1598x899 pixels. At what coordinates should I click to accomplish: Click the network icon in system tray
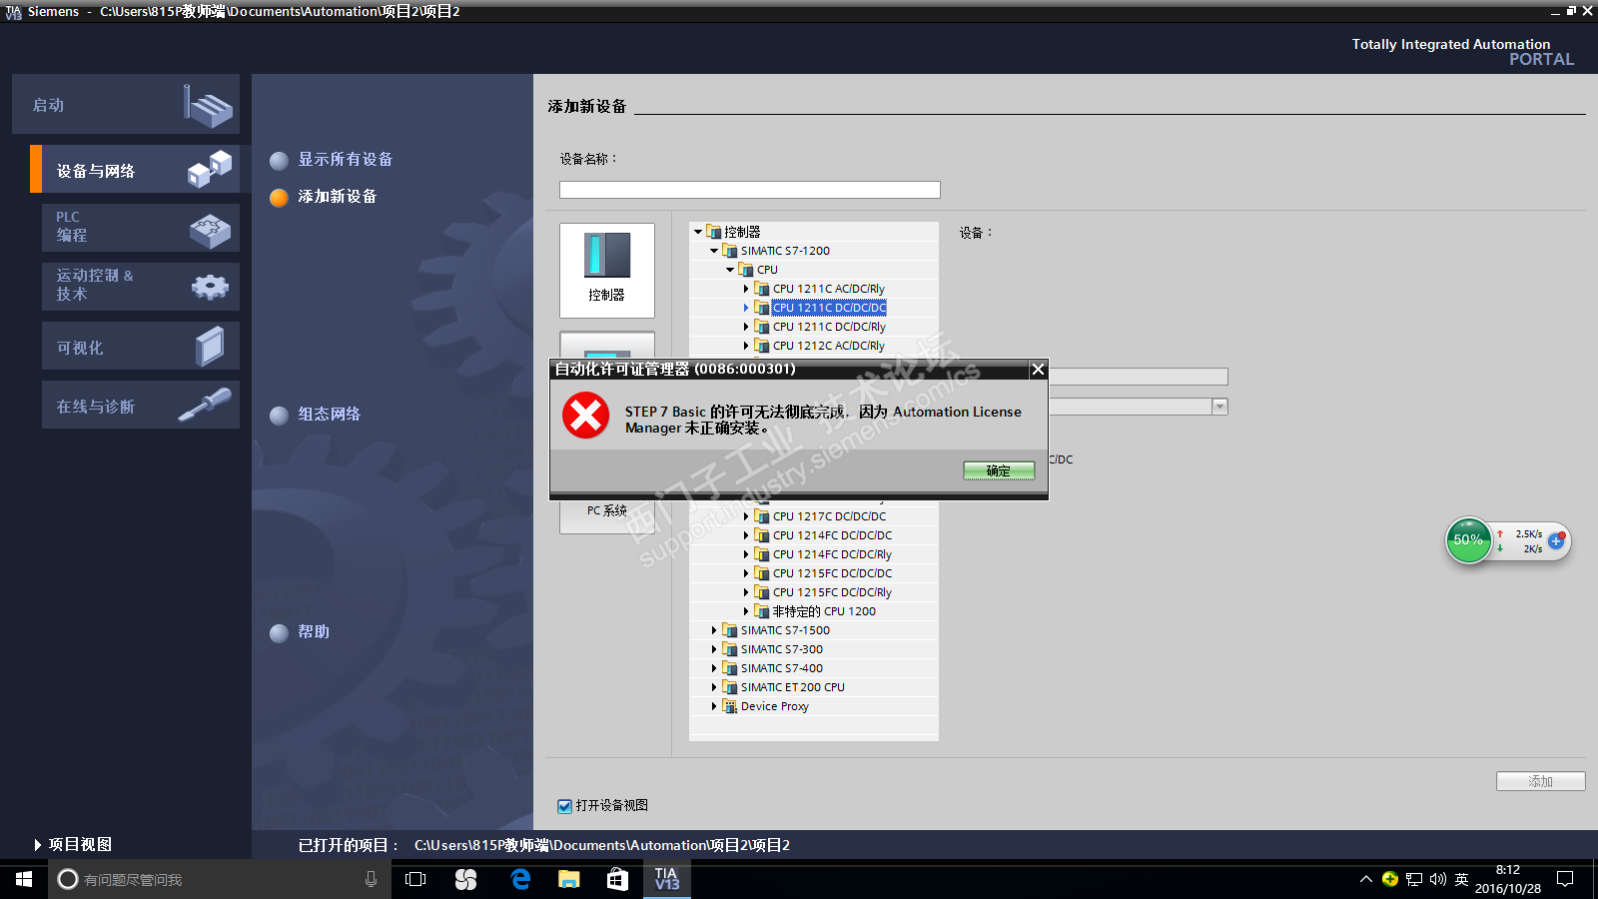[x=1414, y=879]
